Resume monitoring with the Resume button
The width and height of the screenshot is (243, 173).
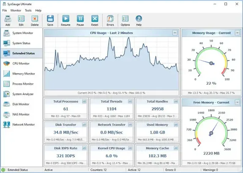(x=66, y=20)
